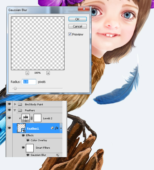Select the Feather1 layer name
The height and width of the screenshot is (170, 154).
(33, 129)
